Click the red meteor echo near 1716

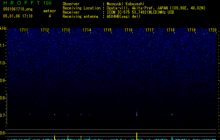(x=136, y=114)
